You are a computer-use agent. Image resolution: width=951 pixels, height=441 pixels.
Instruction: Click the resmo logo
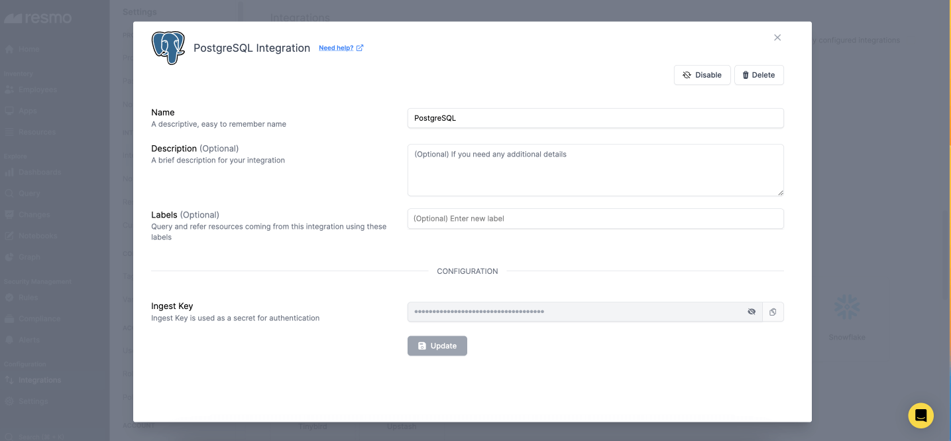click(38, 18)
